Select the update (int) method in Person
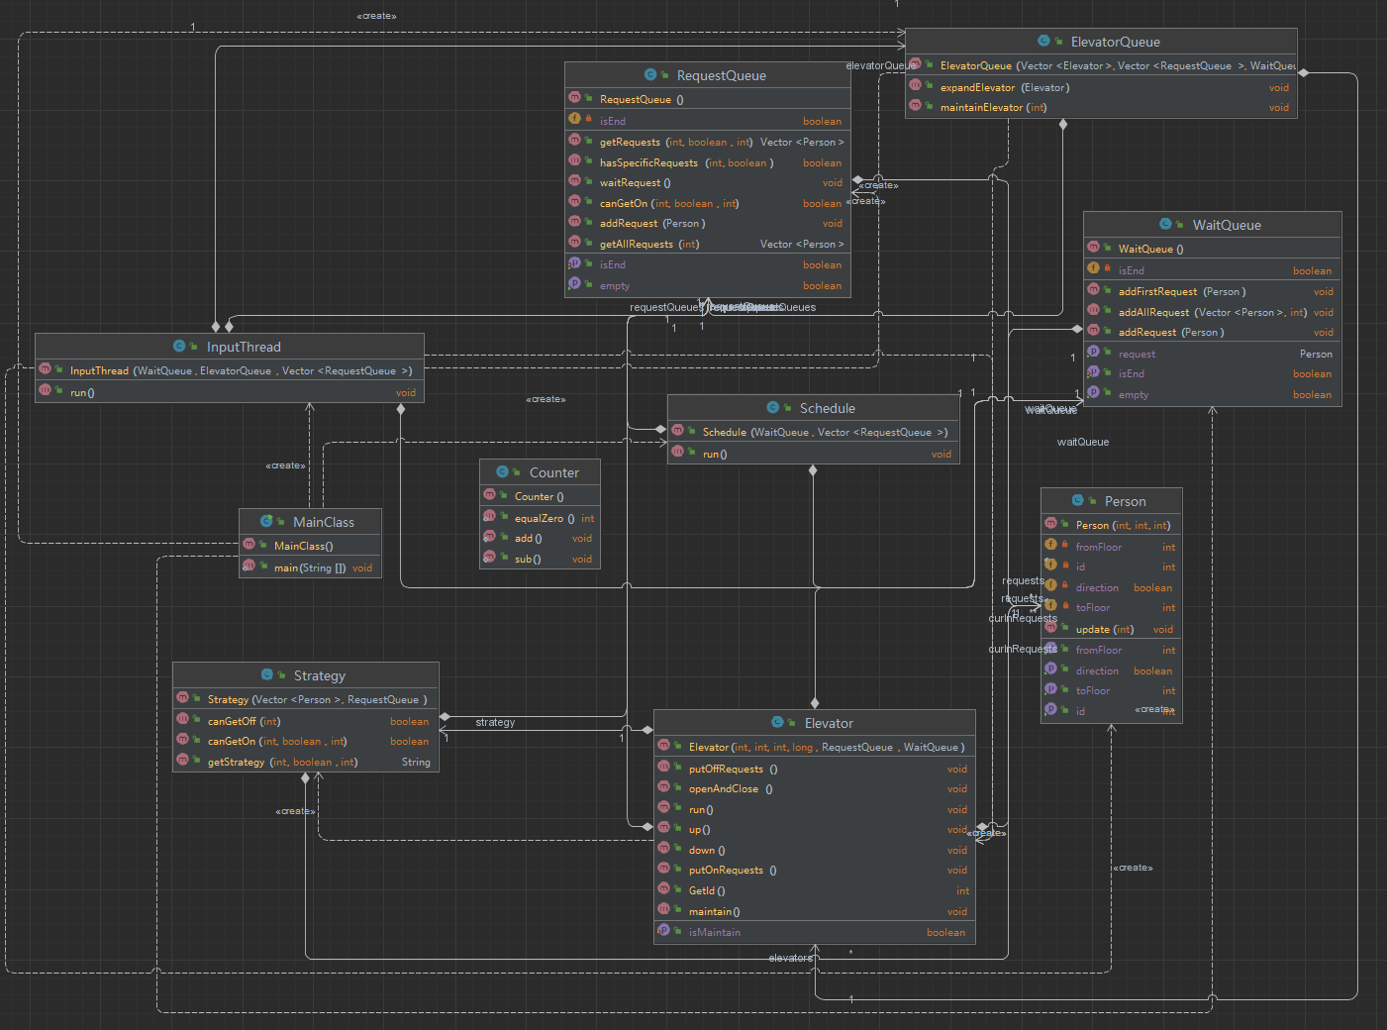This screenshot has width=1387, height=1030. 1112,629
